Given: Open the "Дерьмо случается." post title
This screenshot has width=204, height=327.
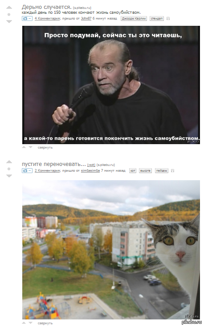Looking at the screenshot, I should pos(47,7).
